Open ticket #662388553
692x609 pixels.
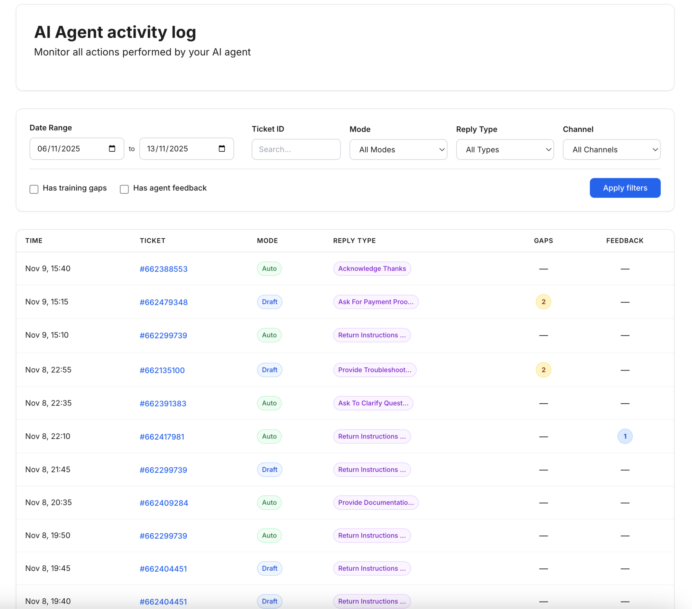pos(164,269)
